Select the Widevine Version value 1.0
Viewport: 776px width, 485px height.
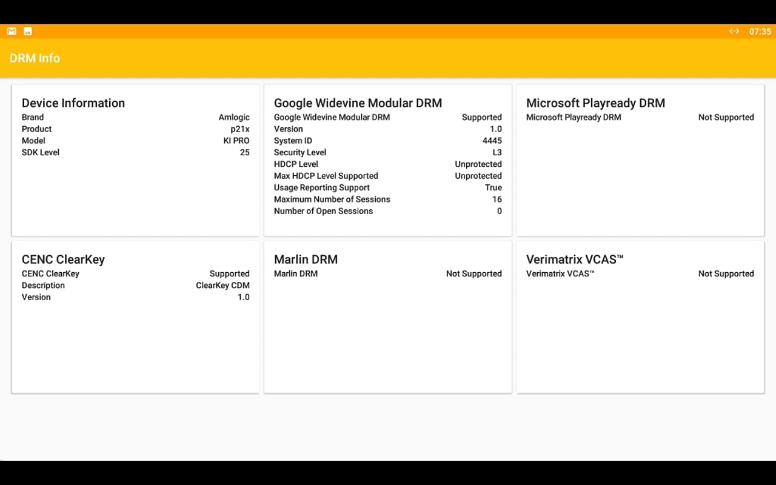496,129
